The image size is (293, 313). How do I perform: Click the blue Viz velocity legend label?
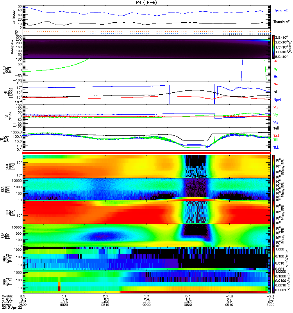[x=275, y=122]
